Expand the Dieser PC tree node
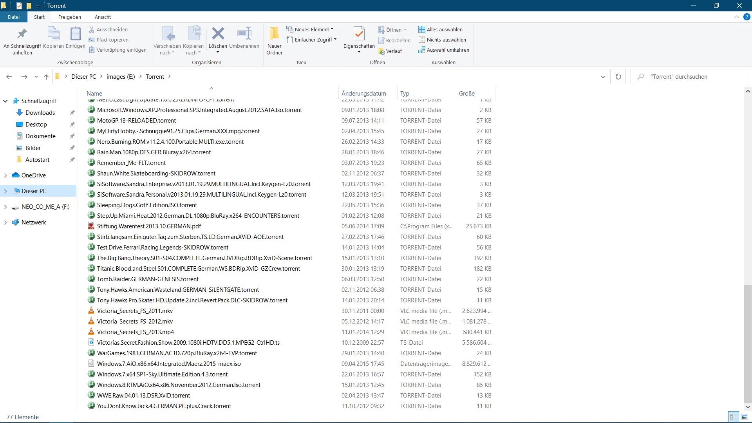752x423 pixels. [5, 191]
